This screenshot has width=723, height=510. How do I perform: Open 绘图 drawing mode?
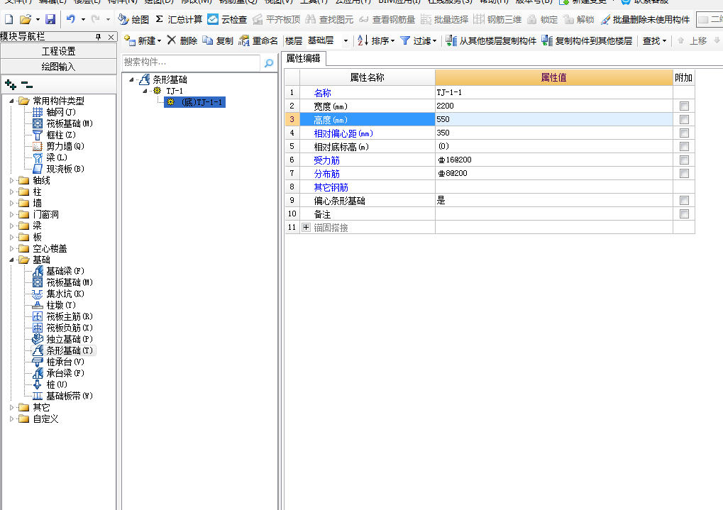(x=133, y=19)
